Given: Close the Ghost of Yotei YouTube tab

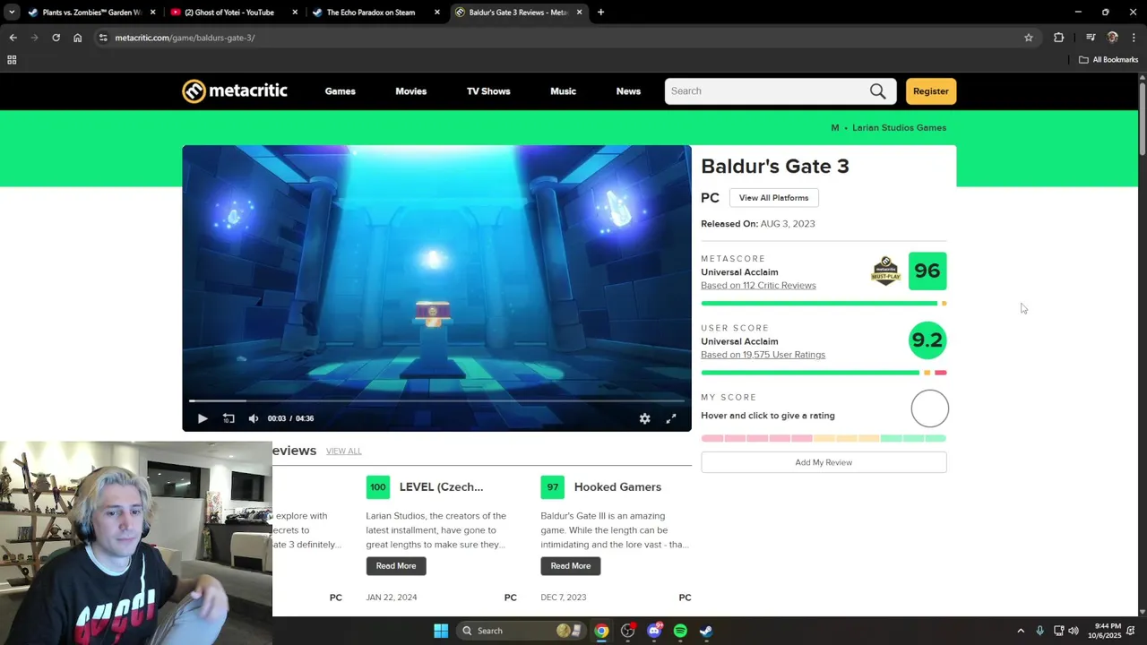Looking at the screenshot, I should [295, 13].
